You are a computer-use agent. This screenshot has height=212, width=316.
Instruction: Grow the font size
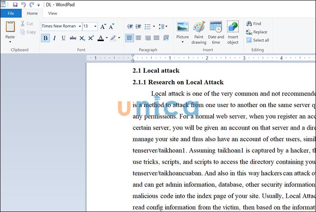[x=103, y=26]
